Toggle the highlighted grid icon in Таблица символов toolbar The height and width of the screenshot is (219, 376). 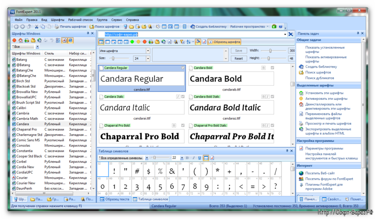(206, 158)
